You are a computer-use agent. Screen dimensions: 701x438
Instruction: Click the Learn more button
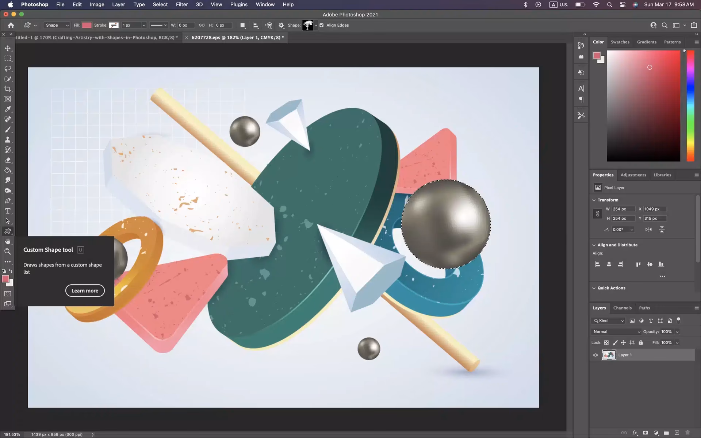[85, 291]
